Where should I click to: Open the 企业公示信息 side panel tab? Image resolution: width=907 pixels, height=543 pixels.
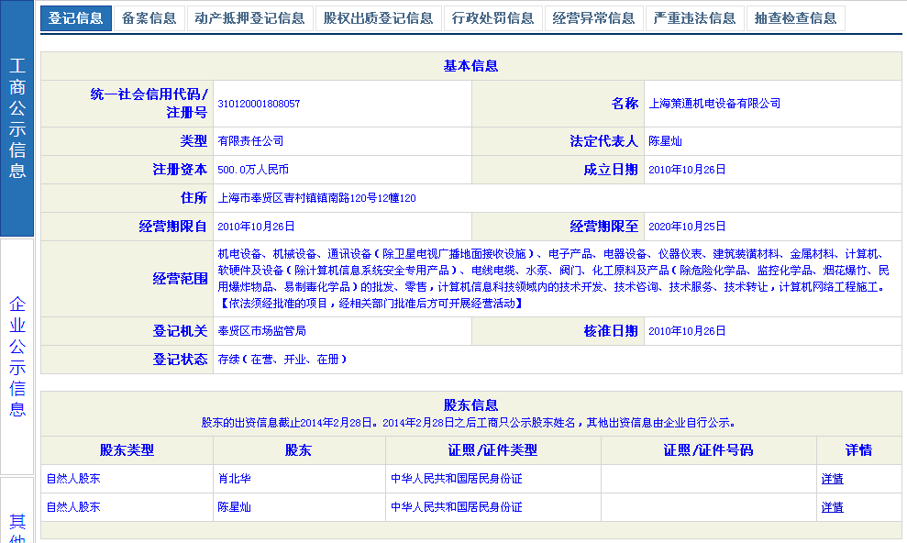click(x=17, y=356)
